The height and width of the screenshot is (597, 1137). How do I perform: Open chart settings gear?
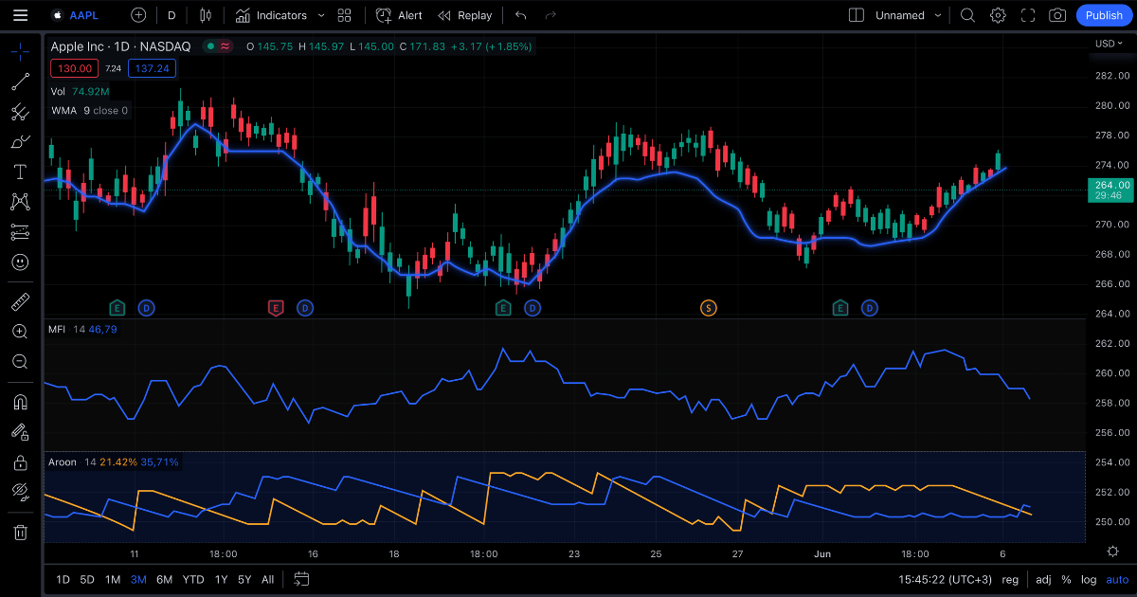[998, 15]
